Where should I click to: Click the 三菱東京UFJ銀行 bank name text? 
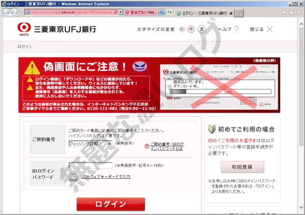pyautogui.click(x=65, y=29)
